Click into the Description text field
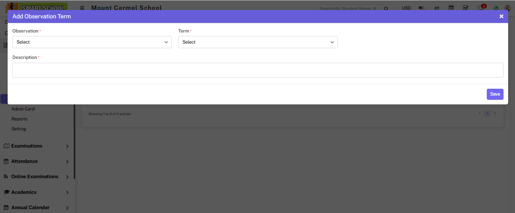This screenshot has width=515, height=213. point(258,70)
